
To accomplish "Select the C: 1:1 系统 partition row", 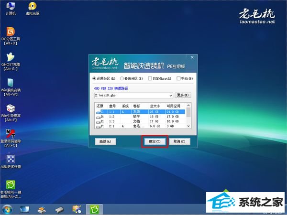I will tap(140, 112).
